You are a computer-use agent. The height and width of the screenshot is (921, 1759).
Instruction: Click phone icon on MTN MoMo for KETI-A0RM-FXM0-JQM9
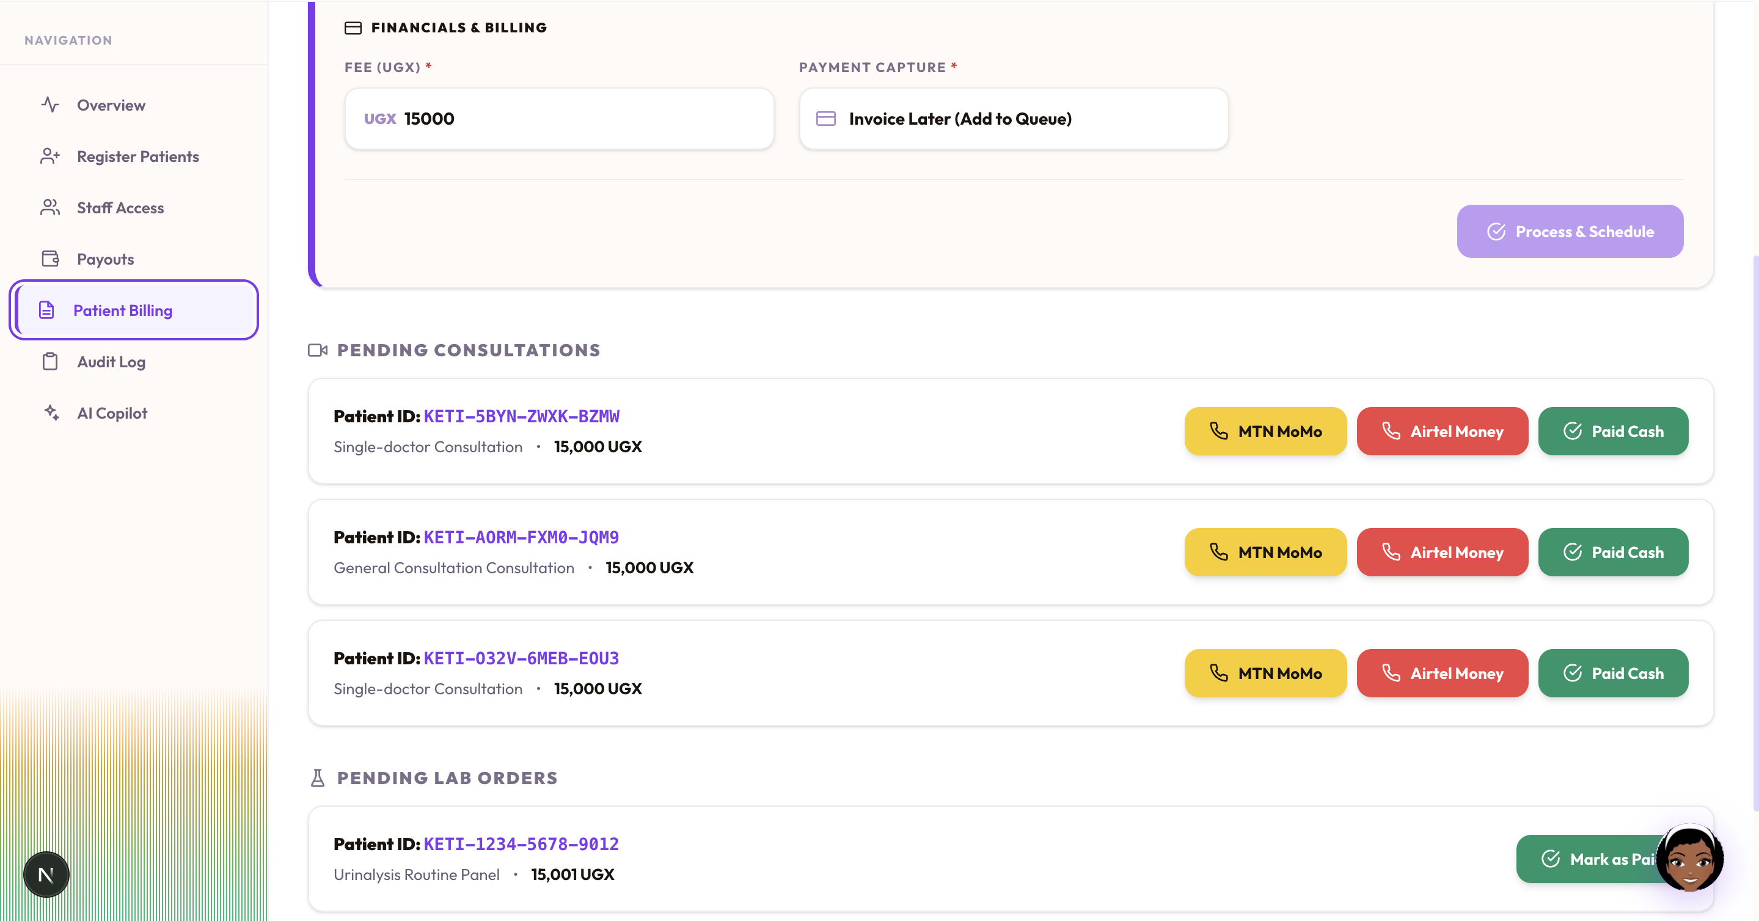click(x=1219, y=551)
